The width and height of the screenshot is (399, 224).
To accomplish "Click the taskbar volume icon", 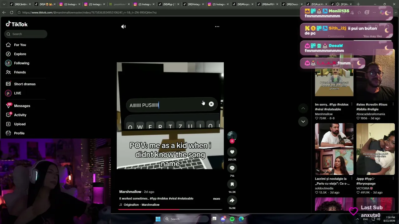I will 378,219.
